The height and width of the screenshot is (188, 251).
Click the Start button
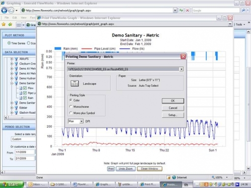coord(12,184)
